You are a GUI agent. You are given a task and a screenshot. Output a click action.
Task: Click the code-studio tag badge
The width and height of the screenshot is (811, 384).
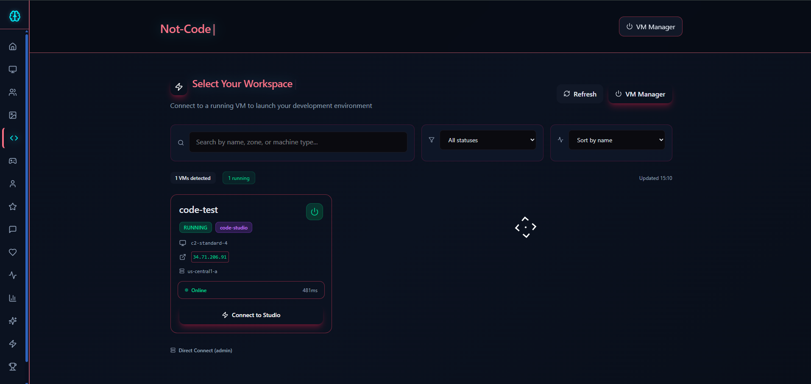(234, 227)
